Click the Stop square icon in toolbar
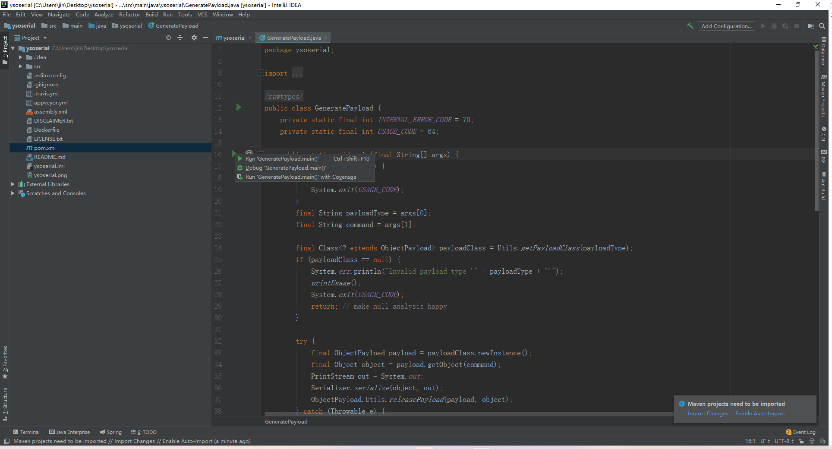The image size is (832, 449). pos(797,26)
